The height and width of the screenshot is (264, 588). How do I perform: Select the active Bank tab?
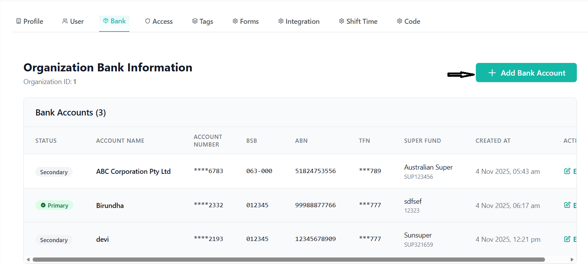pyautogui.click(x=114, y=21)
